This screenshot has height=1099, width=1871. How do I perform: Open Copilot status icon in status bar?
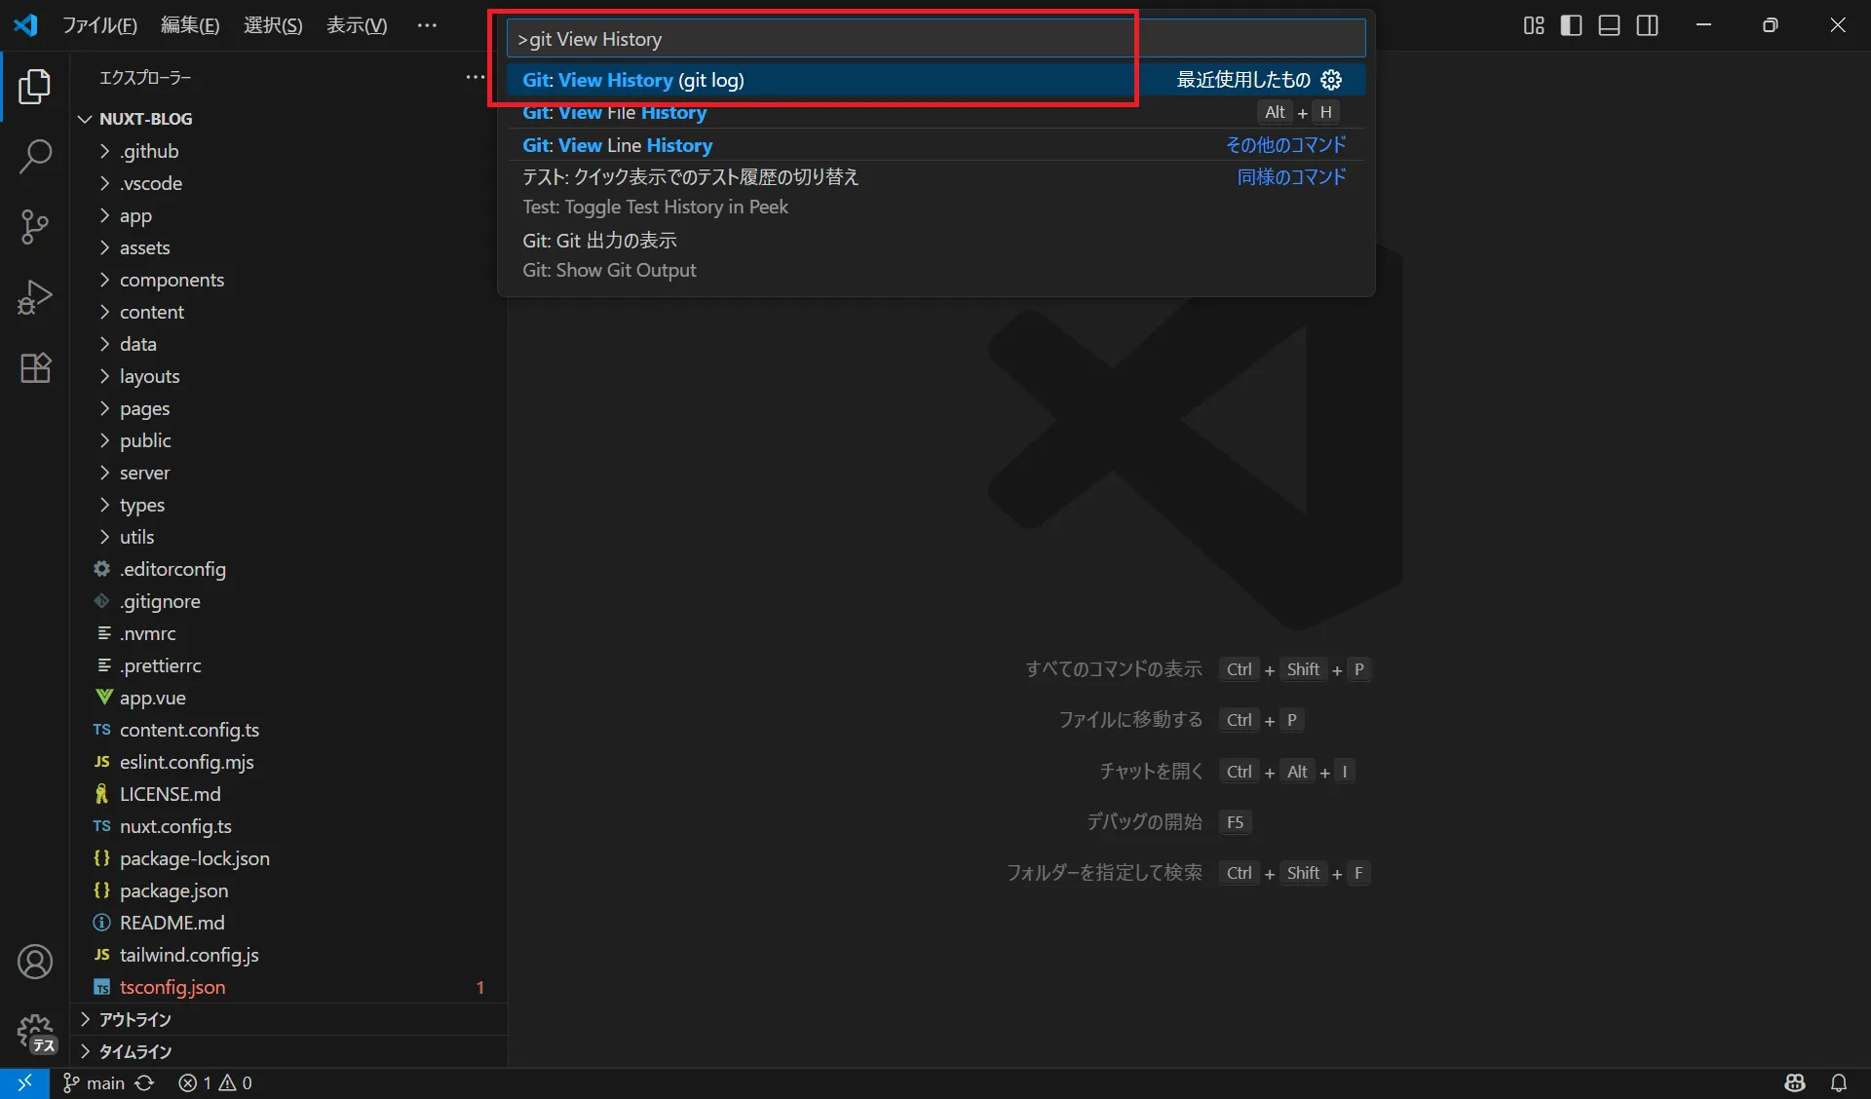point(1795,1082)
